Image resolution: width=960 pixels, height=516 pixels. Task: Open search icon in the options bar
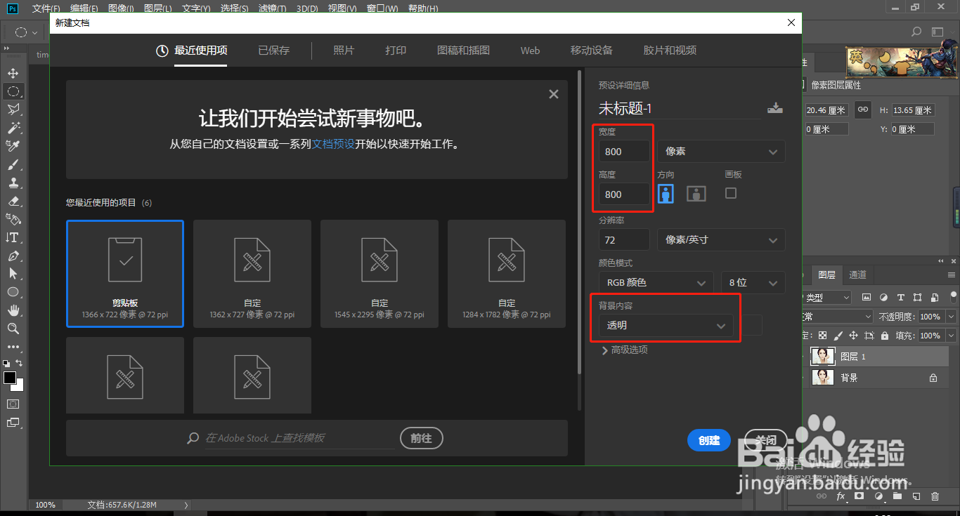916,32
